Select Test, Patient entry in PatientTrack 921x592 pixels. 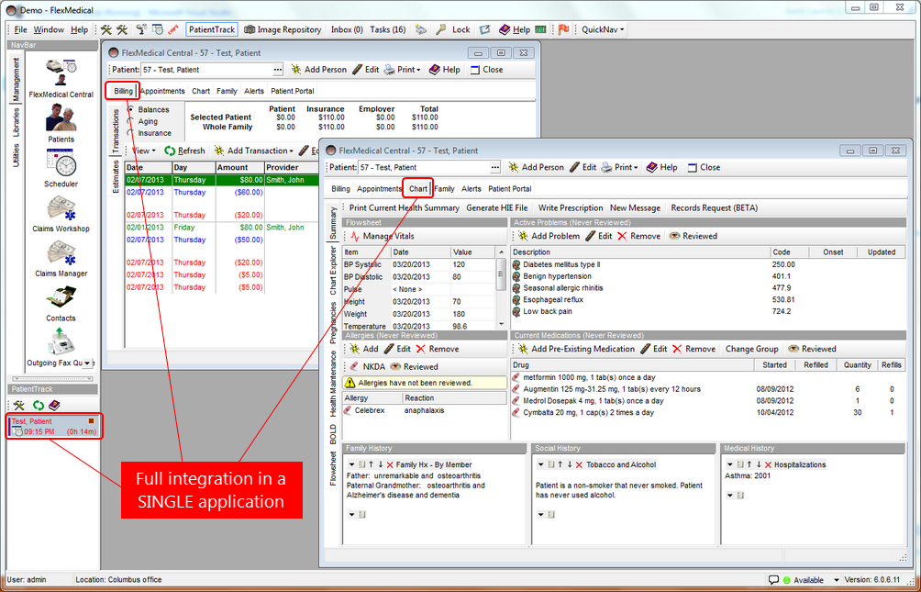[x=55, y=427]
